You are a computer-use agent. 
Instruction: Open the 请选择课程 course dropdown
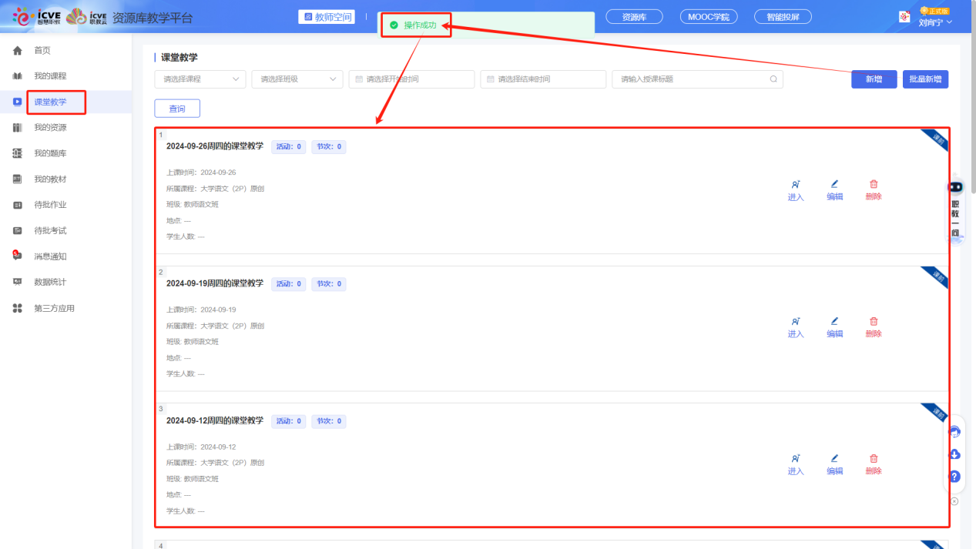[x=200, y=79]
